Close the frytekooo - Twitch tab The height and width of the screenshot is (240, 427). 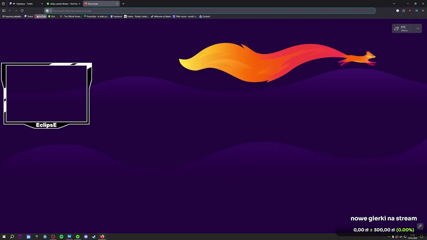[x=42, y=4]
